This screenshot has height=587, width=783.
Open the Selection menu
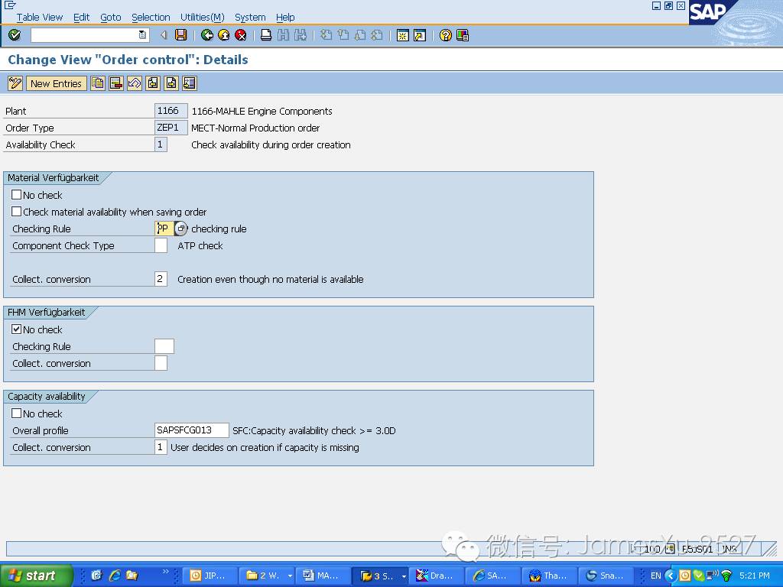pos(151,18)
